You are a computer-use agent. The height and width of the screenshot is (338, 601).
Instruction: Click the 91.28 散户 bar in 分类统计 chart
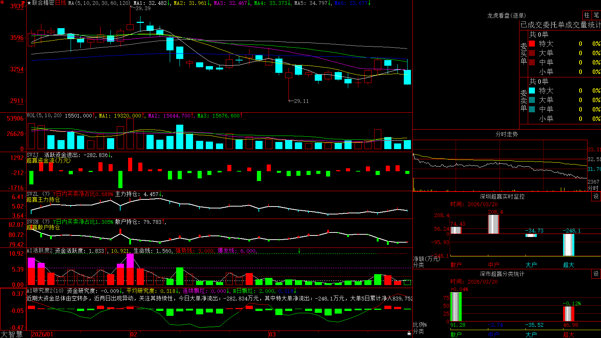tap(456, 307)
